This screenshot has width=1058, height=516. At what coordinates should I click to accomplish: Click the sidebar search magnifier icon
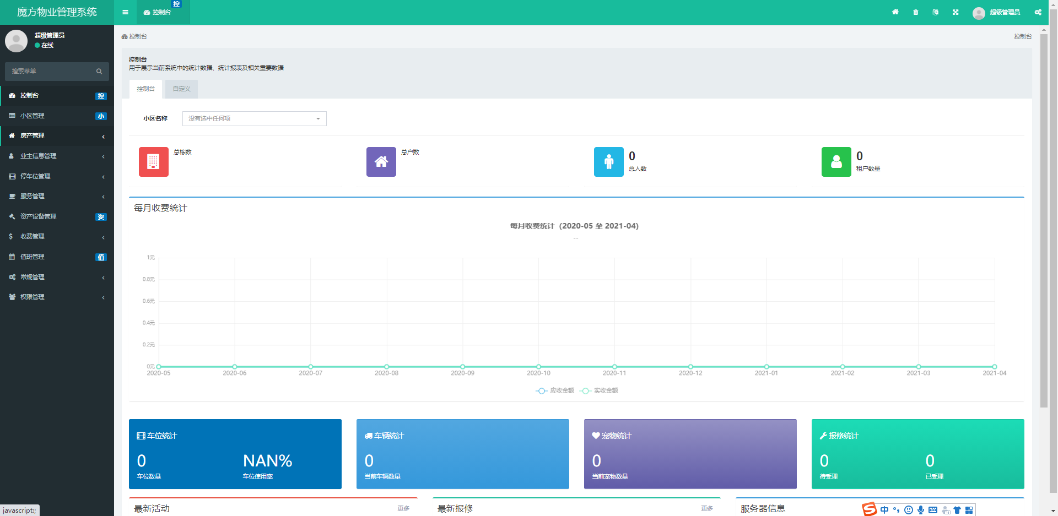[99, 71]
